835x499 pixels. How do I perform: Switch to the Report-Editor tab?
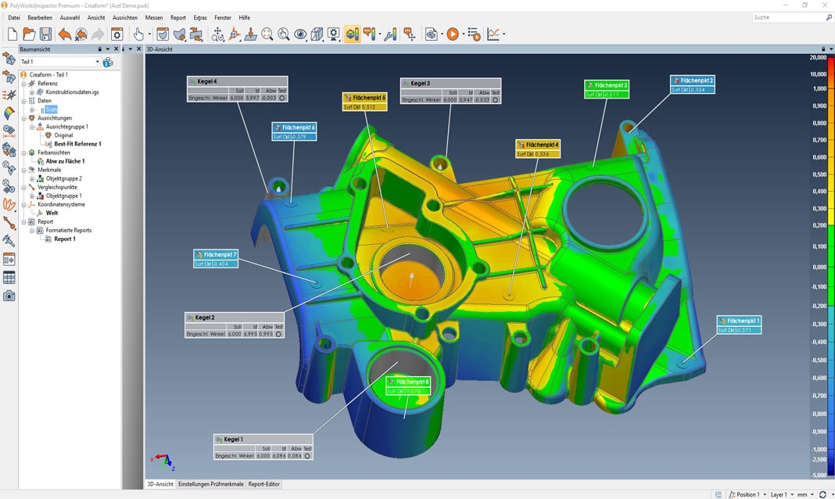point(264,484)
